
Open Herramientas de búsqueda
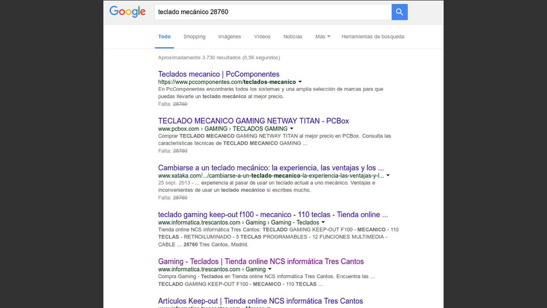pyautogui.click(x=372, y=37)
